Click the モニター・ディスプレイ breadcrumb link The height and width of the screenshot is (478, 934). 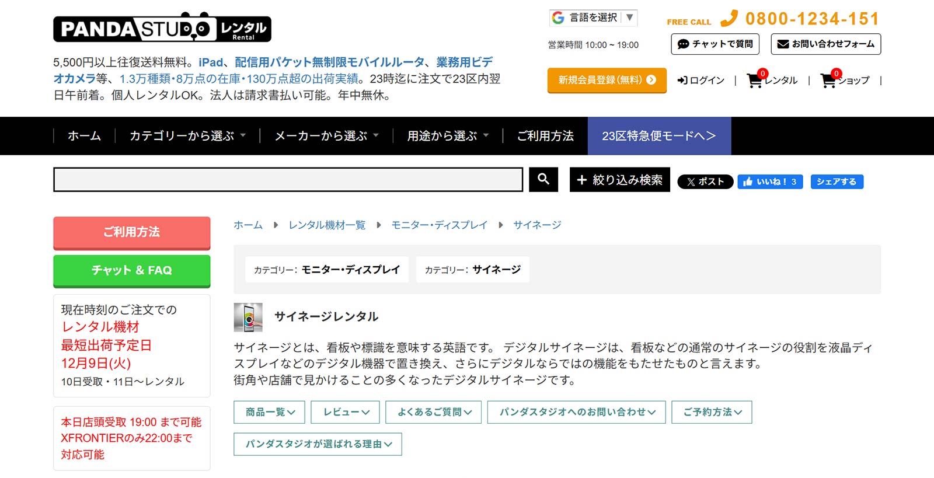439,225
